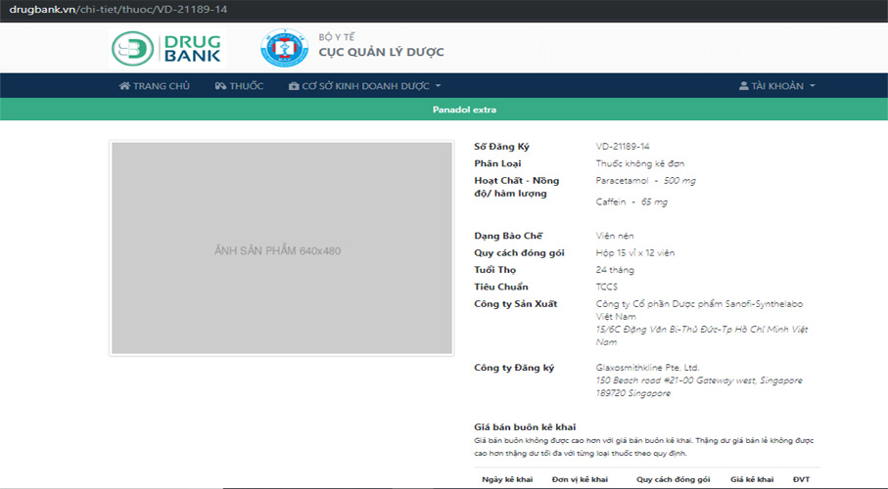Image resolution: width=888 pixels, height=489 pixels.
Task: Click the 500 mg dosage value
Action: [679, 181]
